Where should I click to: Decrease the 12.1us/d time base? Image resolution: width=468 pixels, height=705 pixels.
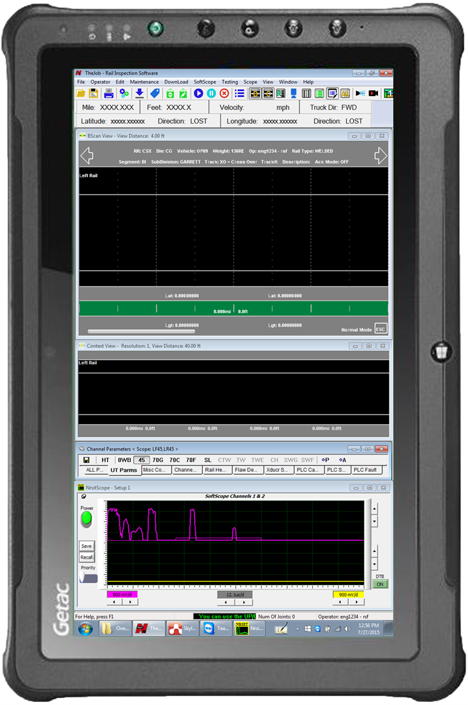click(226, 602)
